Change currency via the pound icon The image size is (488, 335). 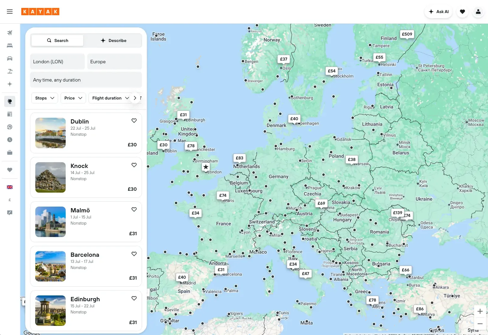pos(10,200)
